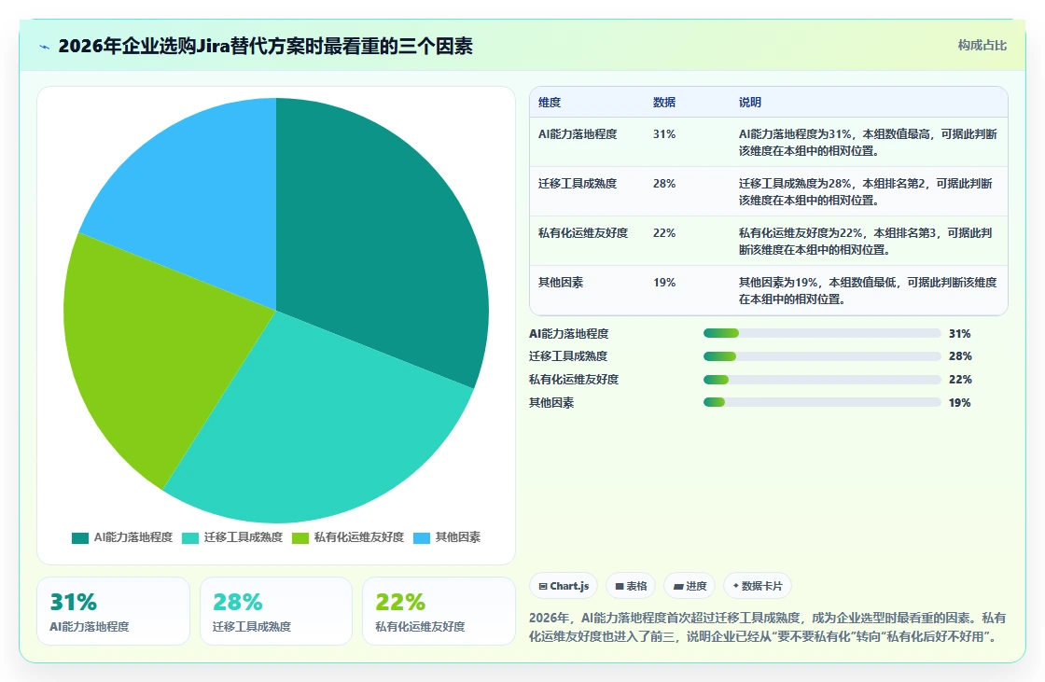This screenshot has width=1045, height=682.
Task: Click the 迁移工具成熟度 28% progress bar
Action: 822,356
